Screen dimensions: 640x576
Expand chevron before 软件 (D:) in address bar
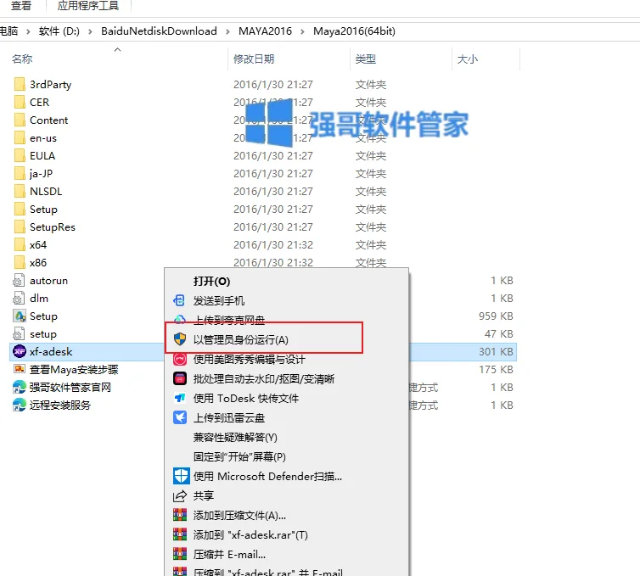coord(28,31)
